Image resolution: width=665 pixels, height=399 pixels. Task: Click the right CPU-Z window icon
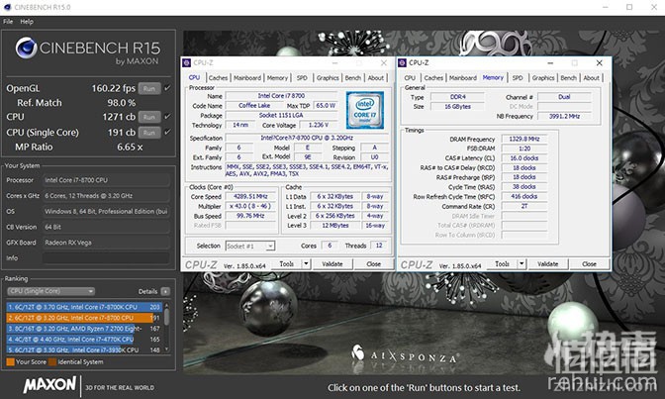(402, 62)
